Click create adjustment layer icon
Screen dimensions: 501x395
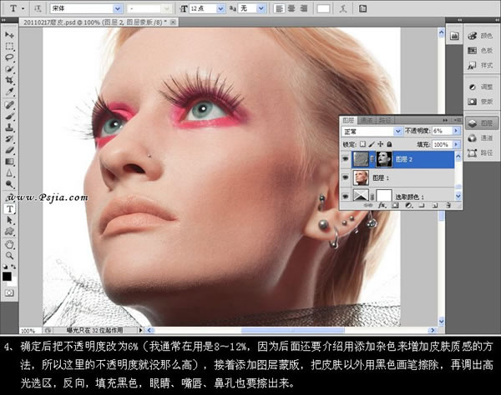point(408,206)
